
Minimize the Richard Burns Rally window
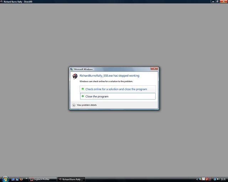pyautogui.click(x=213, y=1)
